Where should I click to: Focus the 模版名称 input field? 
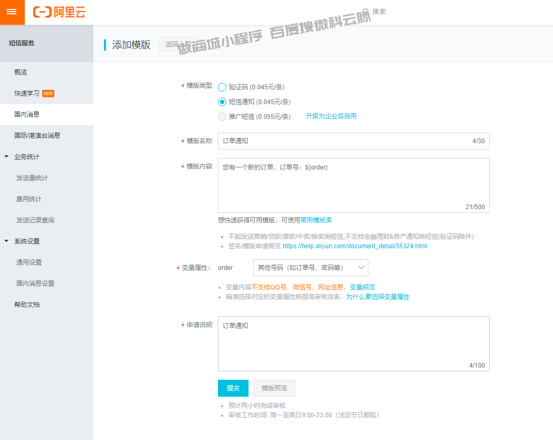354,141
